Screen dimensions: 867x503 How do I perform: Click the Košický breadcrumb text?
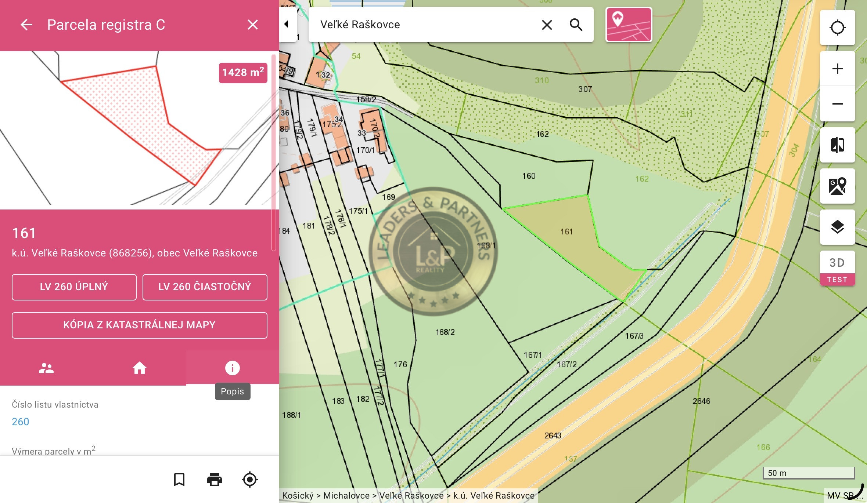click(x=298, y=496)
